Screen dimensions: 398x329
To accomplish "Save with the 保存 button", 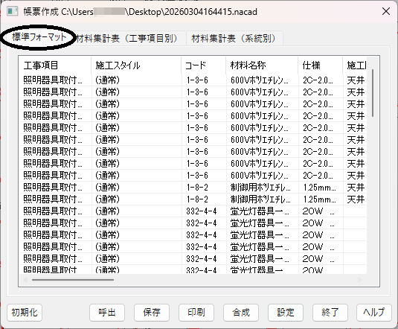I will (152, 312).
